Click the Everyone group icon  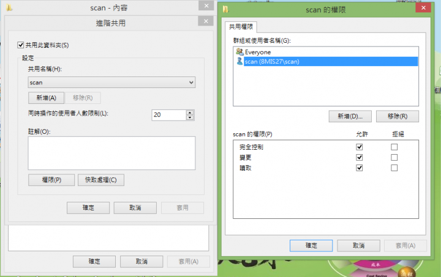[x=239, y=52]
